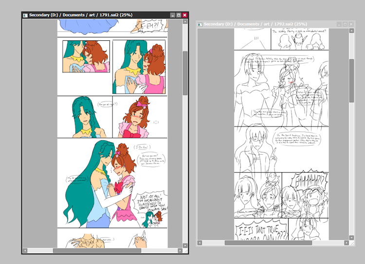Click the 1791.sai2 scroll up arrow
The width and height of the screenshot is (365, 264).
[x=185, y=21]
